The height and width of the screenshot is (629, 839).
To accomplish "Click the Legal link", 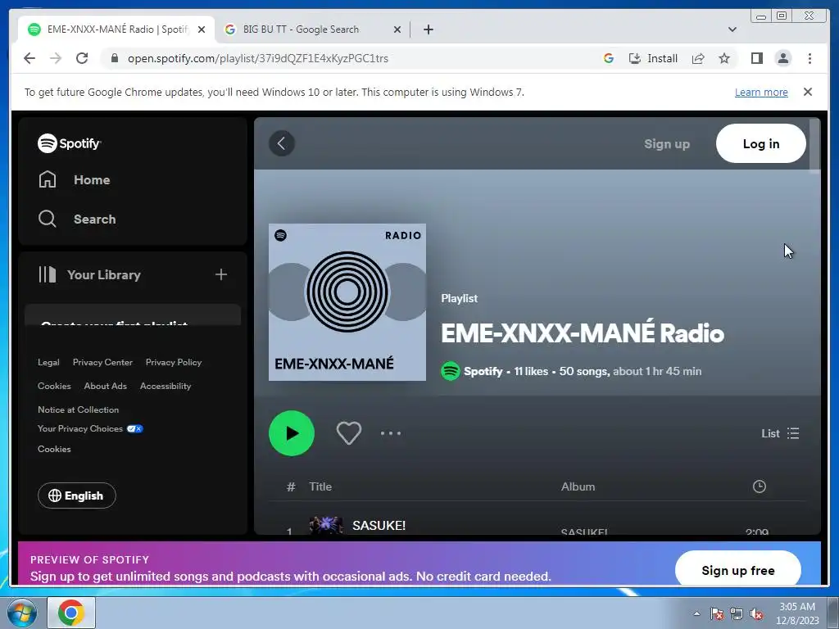I will click(48, 362).
